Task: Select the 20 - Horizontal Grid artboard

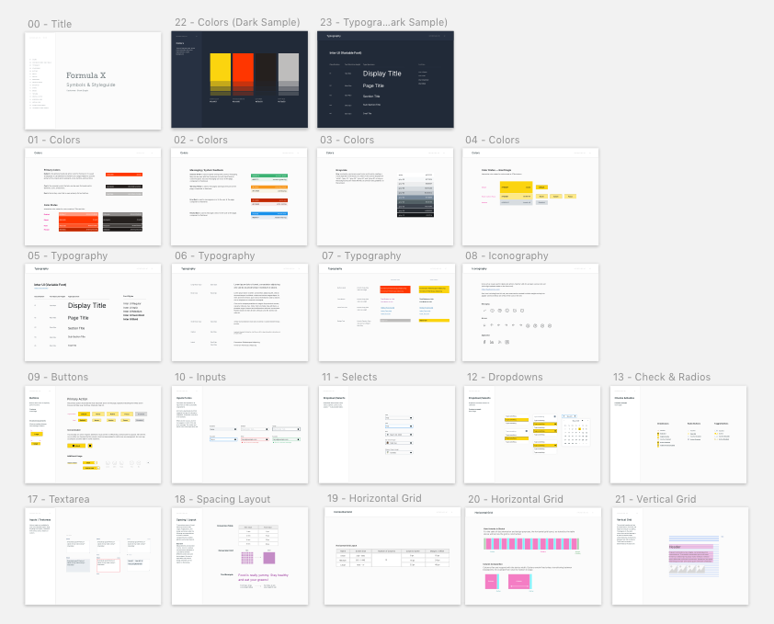Action: click(533, 556)
